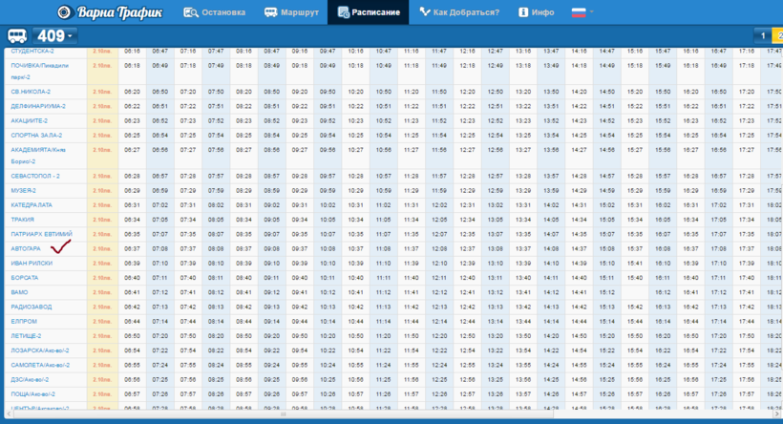
Task: Click the Russian flag language icon
Action: (578, 12)
